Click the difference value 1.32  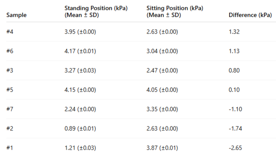[x=234, y=32]
